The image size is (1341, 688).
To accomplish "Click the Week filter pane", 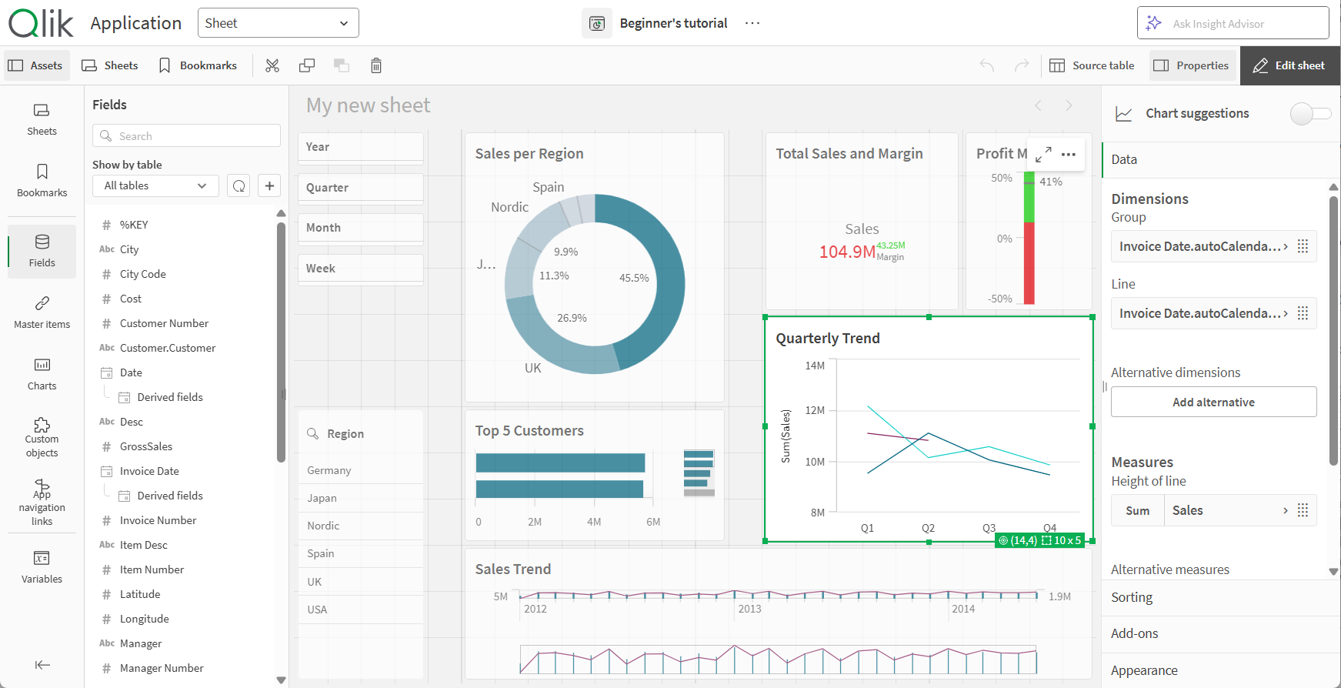I will [361, 269].
